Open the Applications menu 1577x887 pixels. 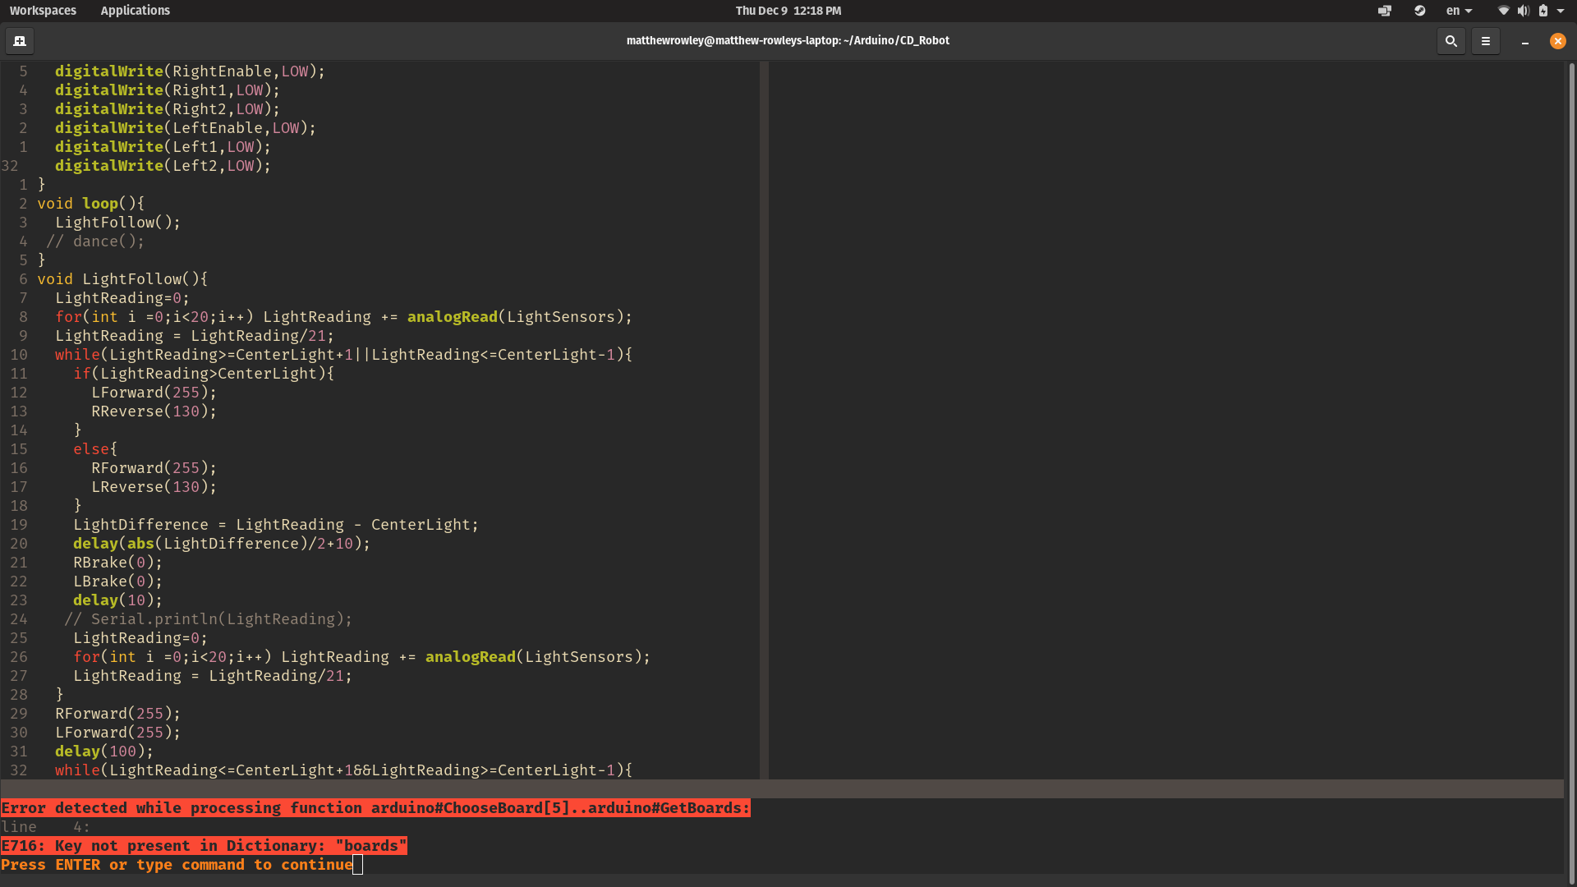135,11
